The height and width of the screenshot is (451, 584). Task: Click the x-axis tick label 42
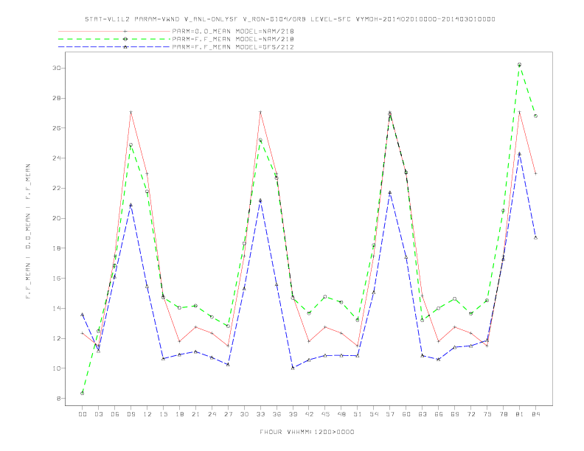(x=309, y=414)
